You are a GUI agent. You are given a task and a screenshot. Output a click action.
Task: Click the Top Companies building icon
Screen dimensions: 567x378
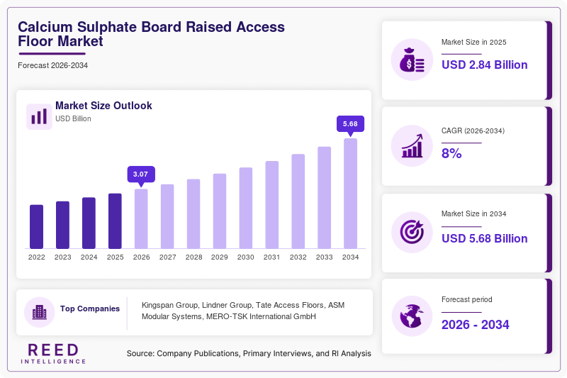[40, 312]
